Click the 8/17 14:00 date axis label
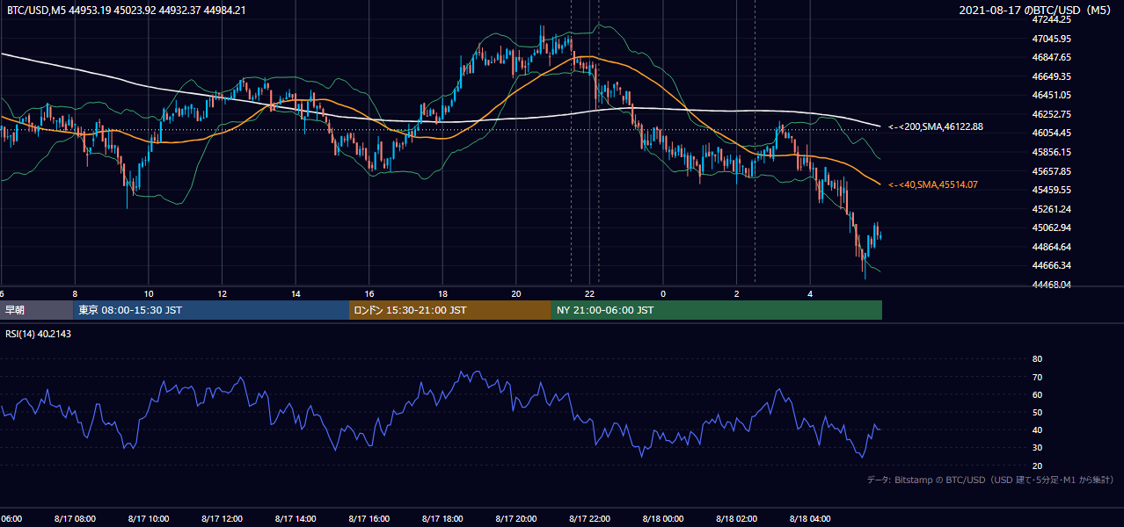1124x527 pixels. [296, 519]
